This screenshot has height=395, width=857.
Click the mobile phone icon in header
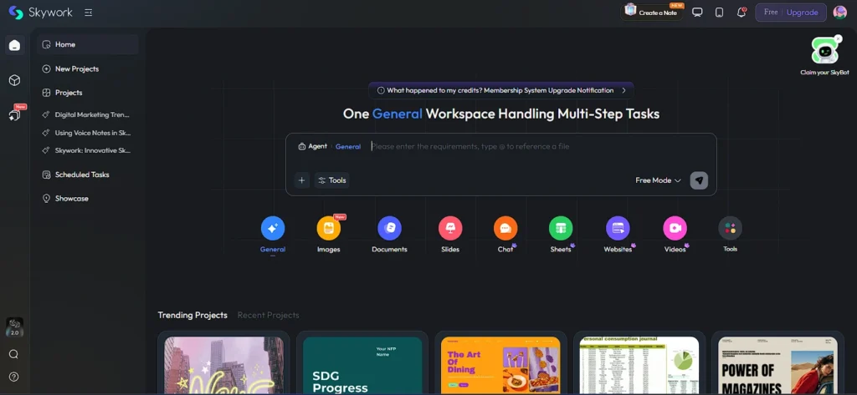[x=719, y=12]
